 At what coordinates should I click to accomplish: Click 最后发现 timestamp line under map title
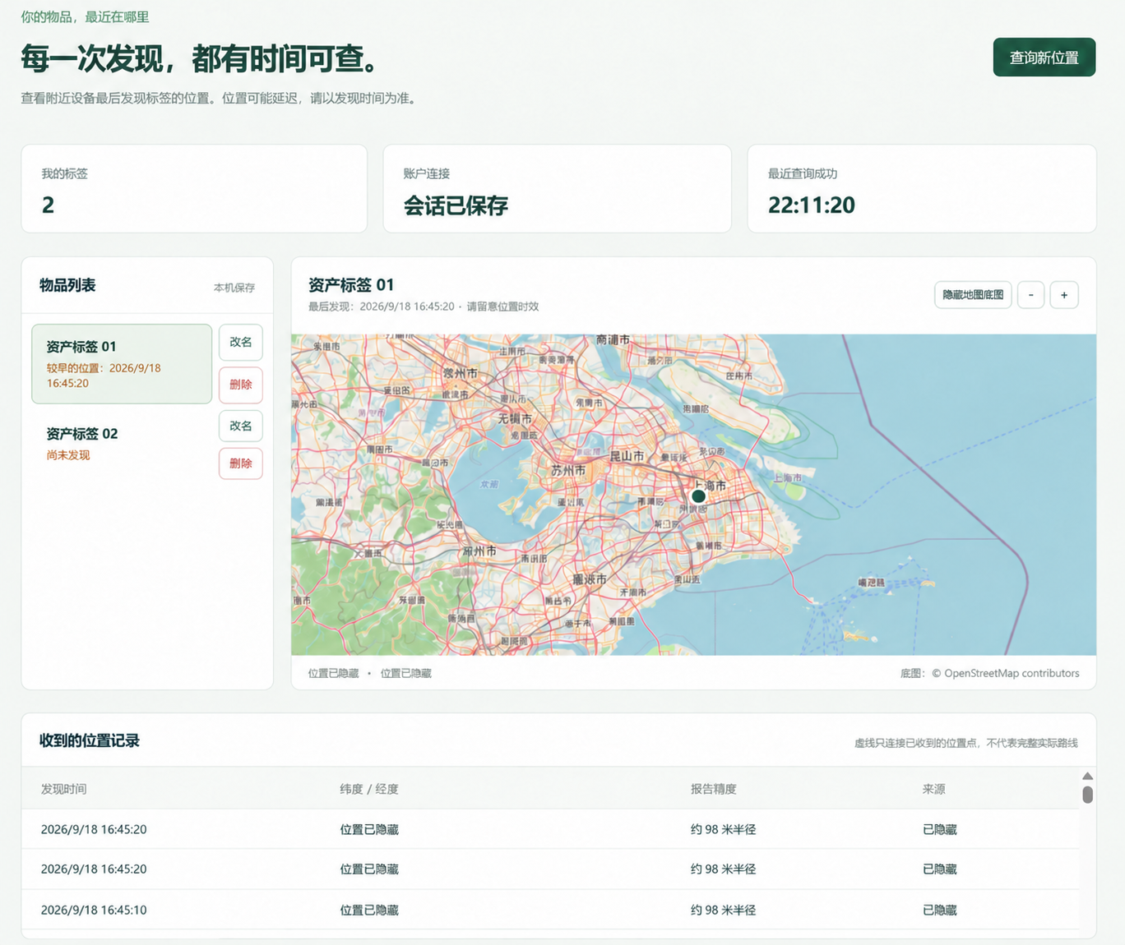[424, 307]
